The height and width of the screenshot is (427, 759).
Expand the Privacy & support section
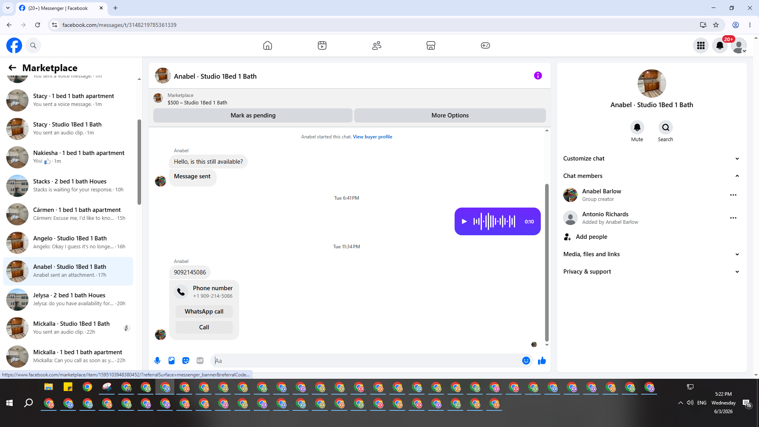[651, 272]
